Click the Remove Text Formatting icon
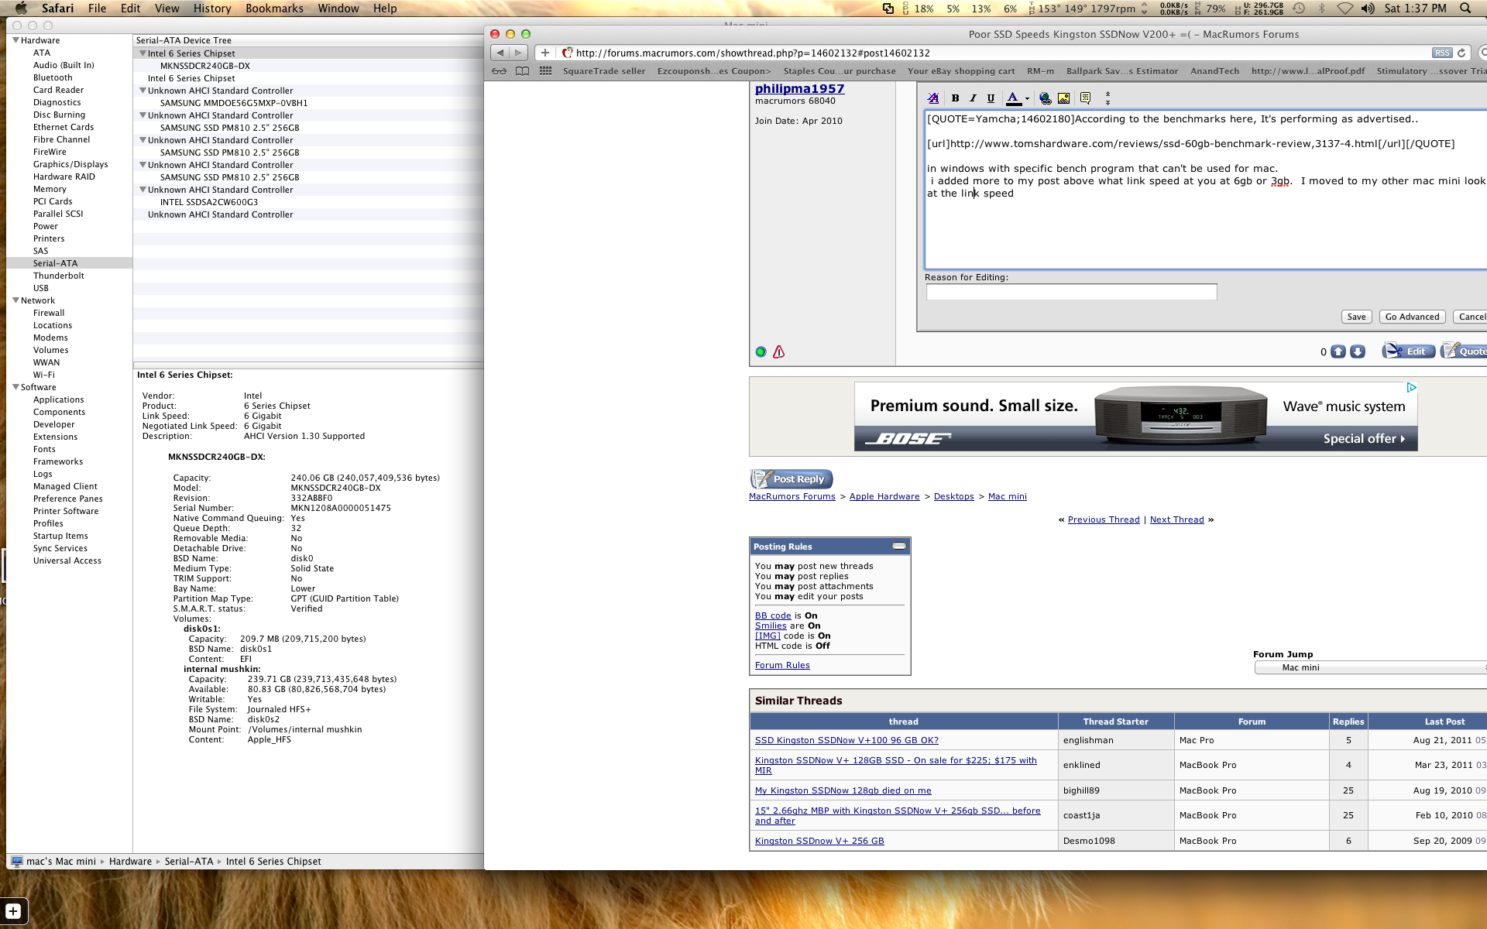 click(x=932, y=98)
